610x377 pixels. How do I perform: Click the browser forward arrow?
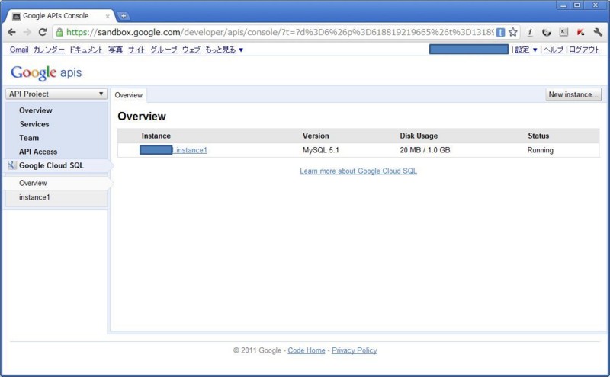pyautogui.click(x=27, y=32)
